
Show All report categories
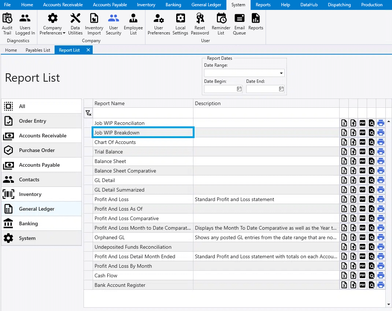click(x=41, y=106)
